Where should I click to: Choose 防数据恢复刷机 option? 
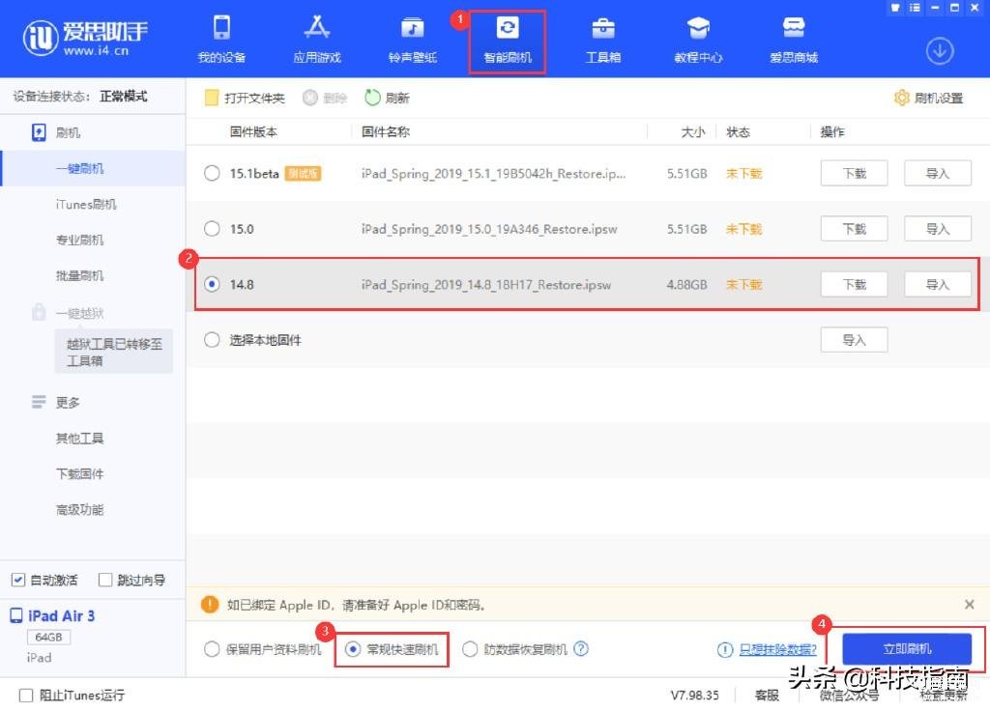pos(470,648)
